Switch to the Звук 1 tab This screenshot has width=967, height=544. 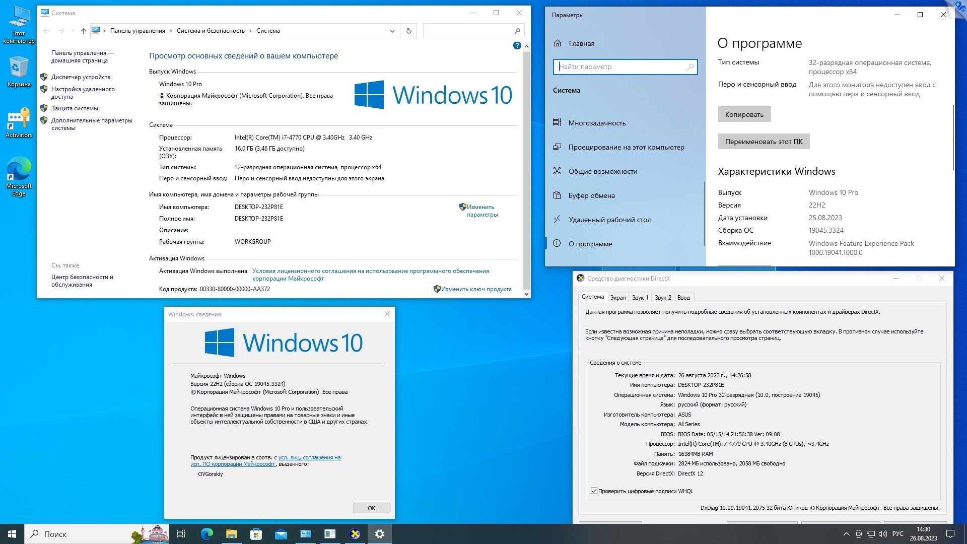[x=640, y=298]
